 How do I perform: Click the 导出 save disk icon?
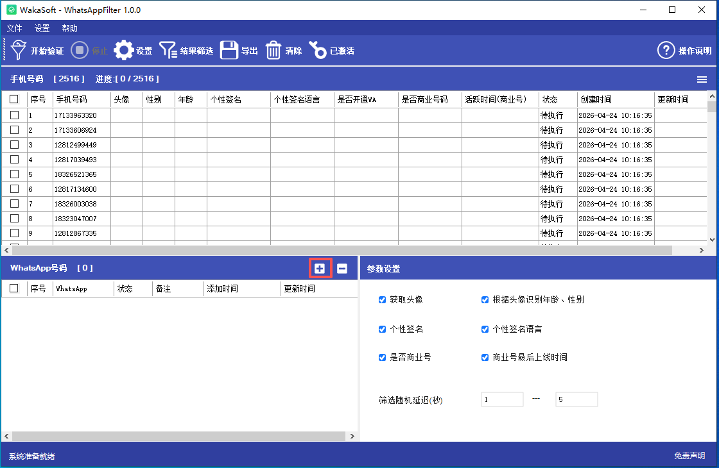(x=229, y=50)
